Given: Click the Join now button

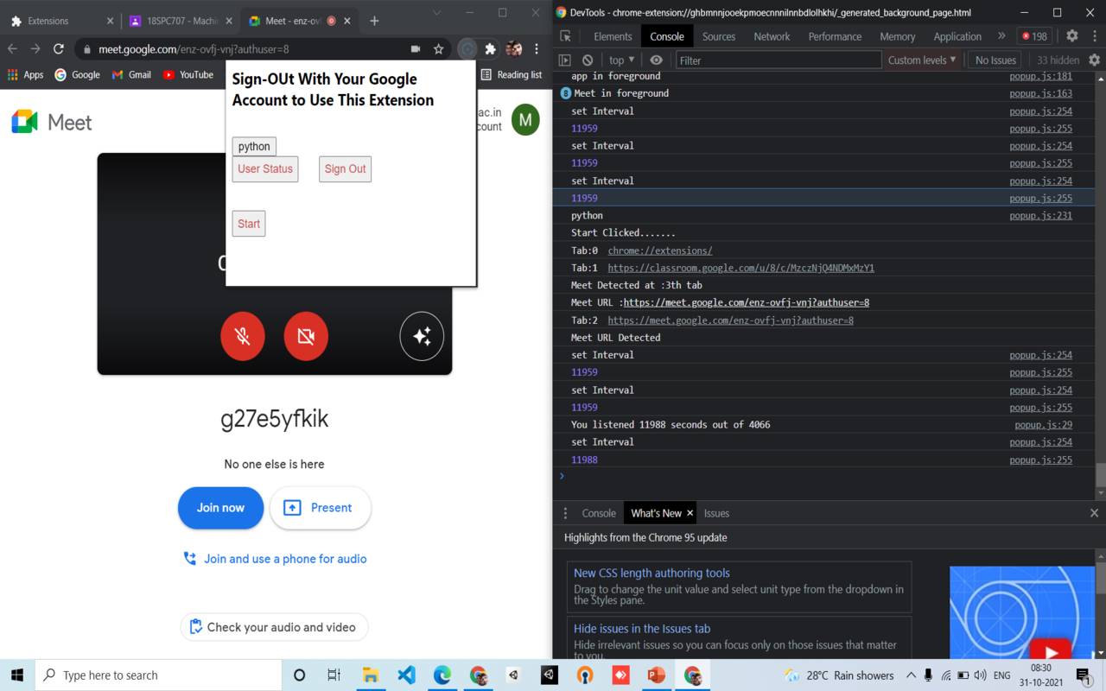Looking at the screenshot, I should coord(220,508).
